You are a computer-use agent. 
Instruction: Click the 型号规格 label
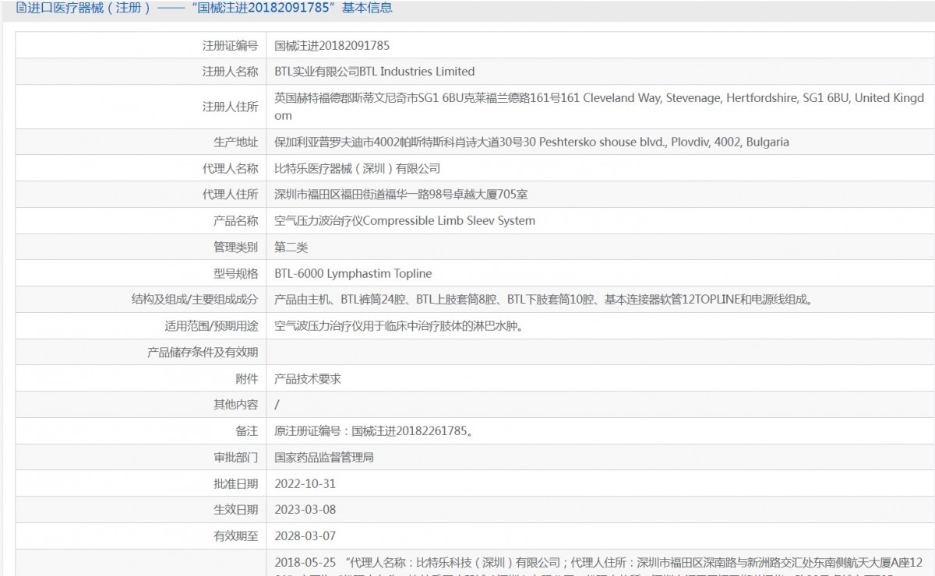pos(235,274)
